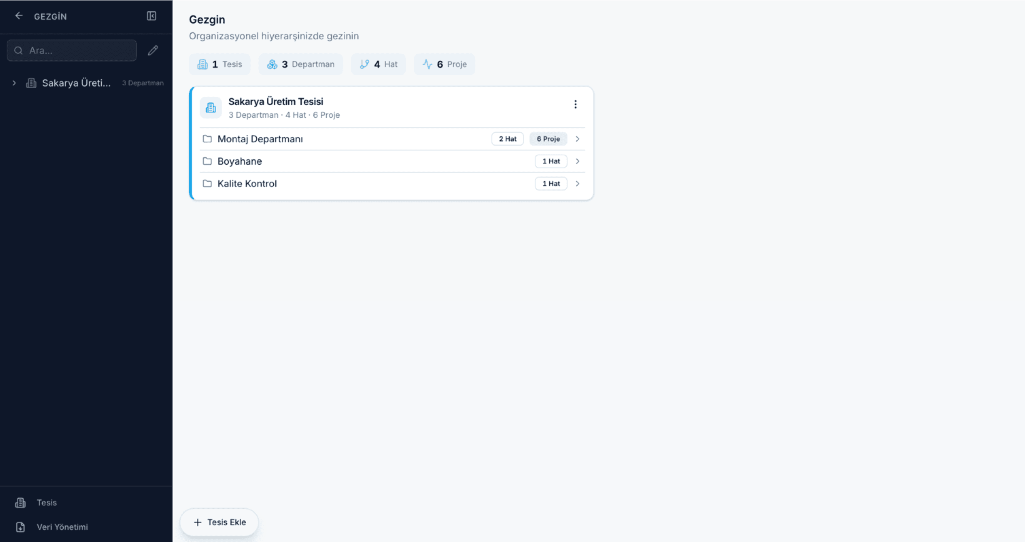The image size is (1025, 542).
Task: Click 'Organizasyonel hiyerarşinizde gezinin' subtitle
Action: tap(274, 36)
